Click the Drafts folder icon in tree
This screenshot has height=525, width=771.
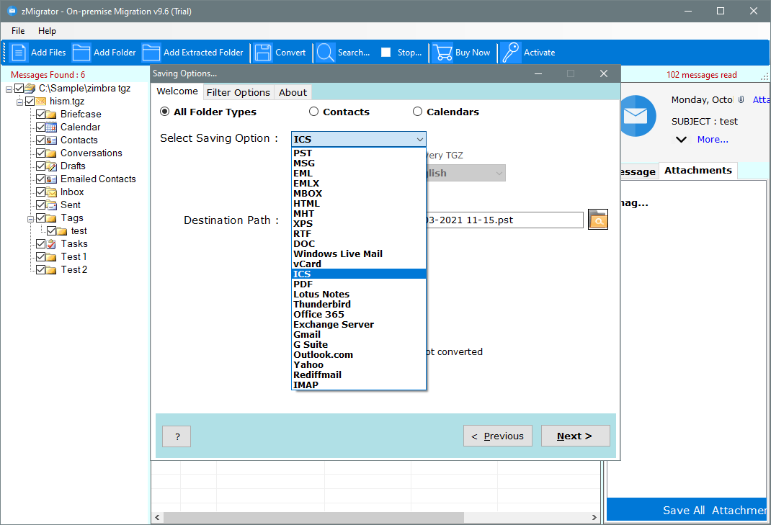tap(51, 166)
